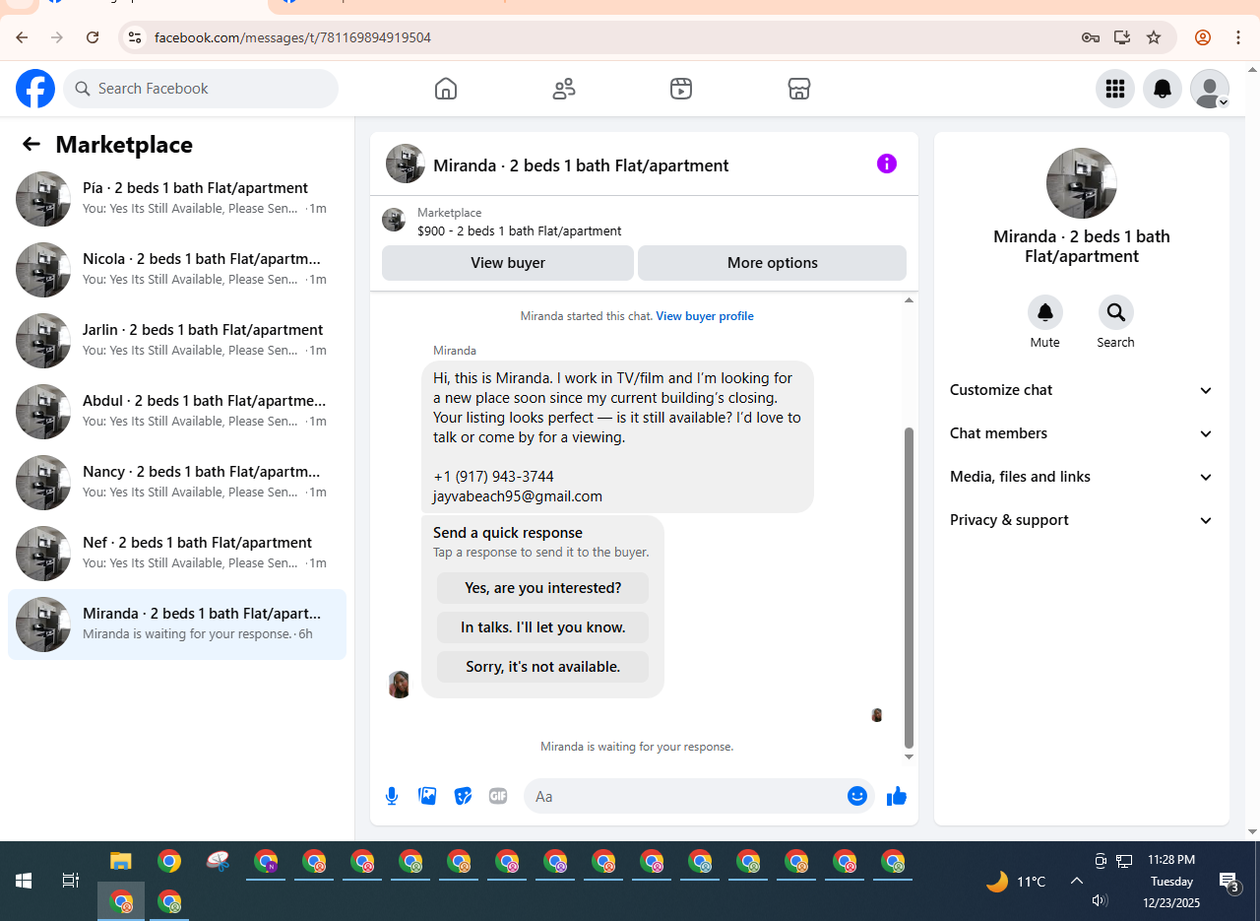Open Pía conversation in Marketplace list
Viewport: 1260px width, 921px height.
click(x=177, y=199)
